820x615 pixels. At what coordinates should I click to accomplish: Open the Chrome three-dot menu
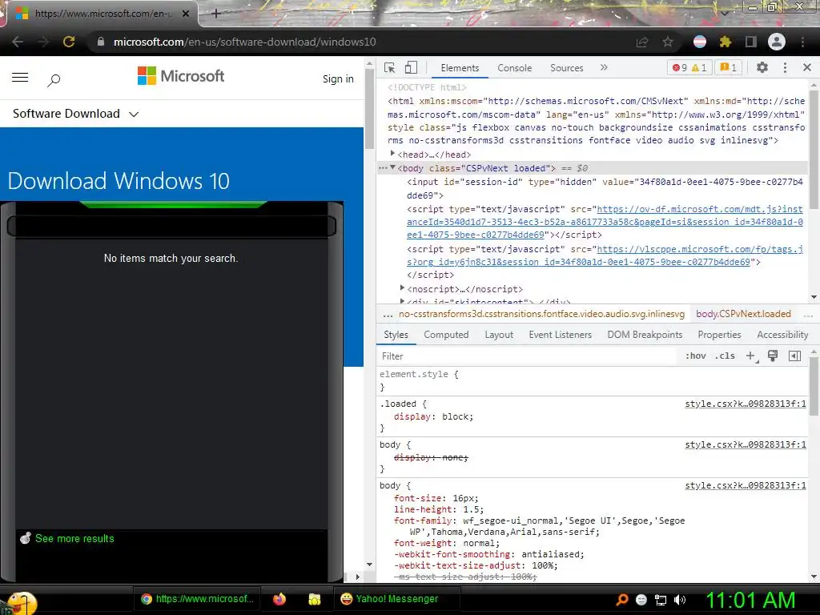point(802,42)
